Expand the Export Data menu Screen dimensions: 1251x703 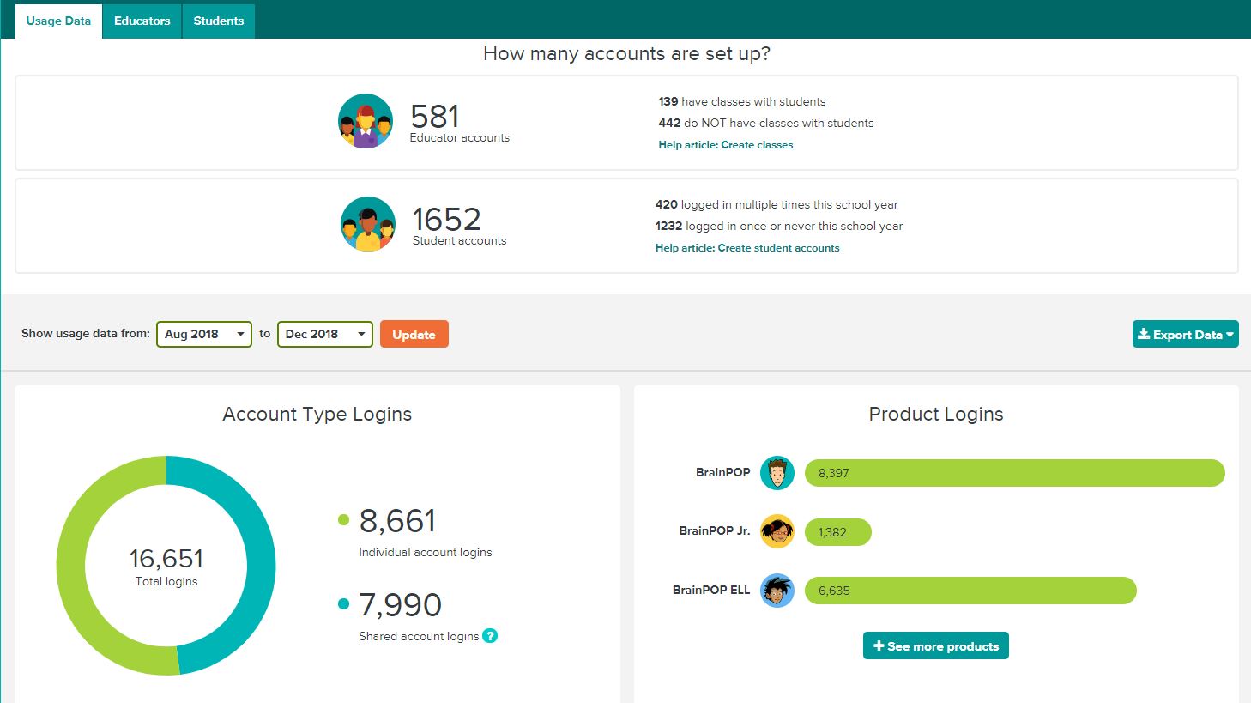tap(1185, 335)
